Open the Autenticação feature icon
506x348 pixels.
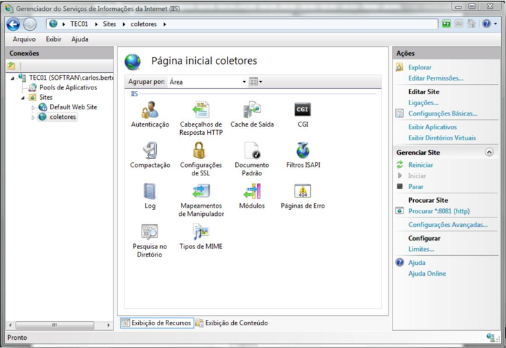150,110
